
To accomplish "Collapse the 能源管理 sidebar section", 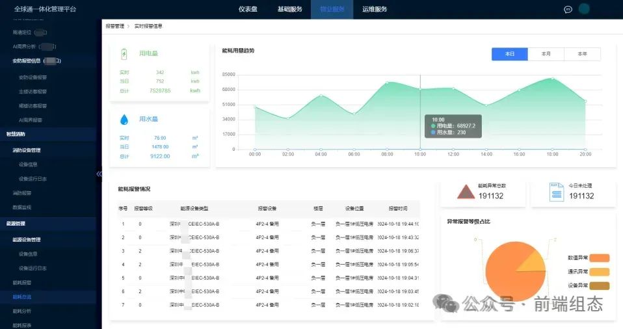I will click(x=16, y=224).
